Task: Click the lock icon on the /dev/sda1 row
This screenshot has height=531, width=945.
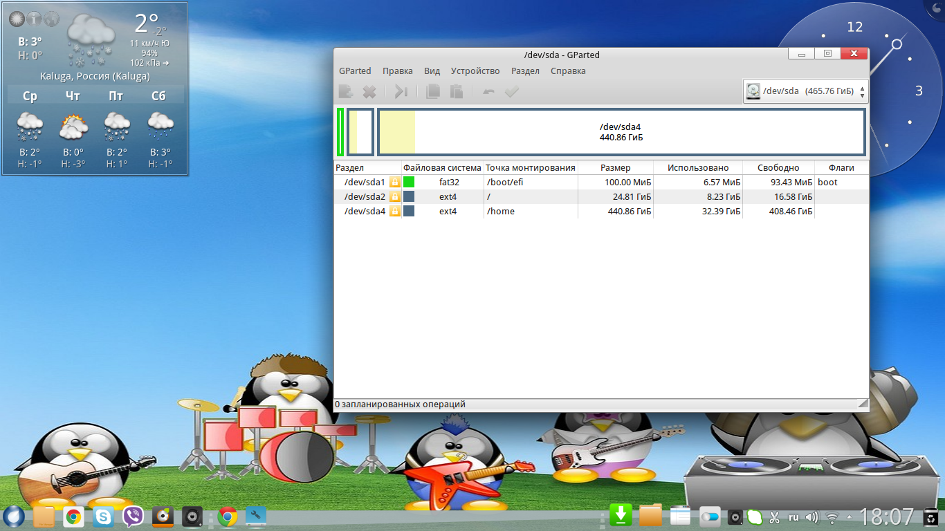Action: (395, 183)
